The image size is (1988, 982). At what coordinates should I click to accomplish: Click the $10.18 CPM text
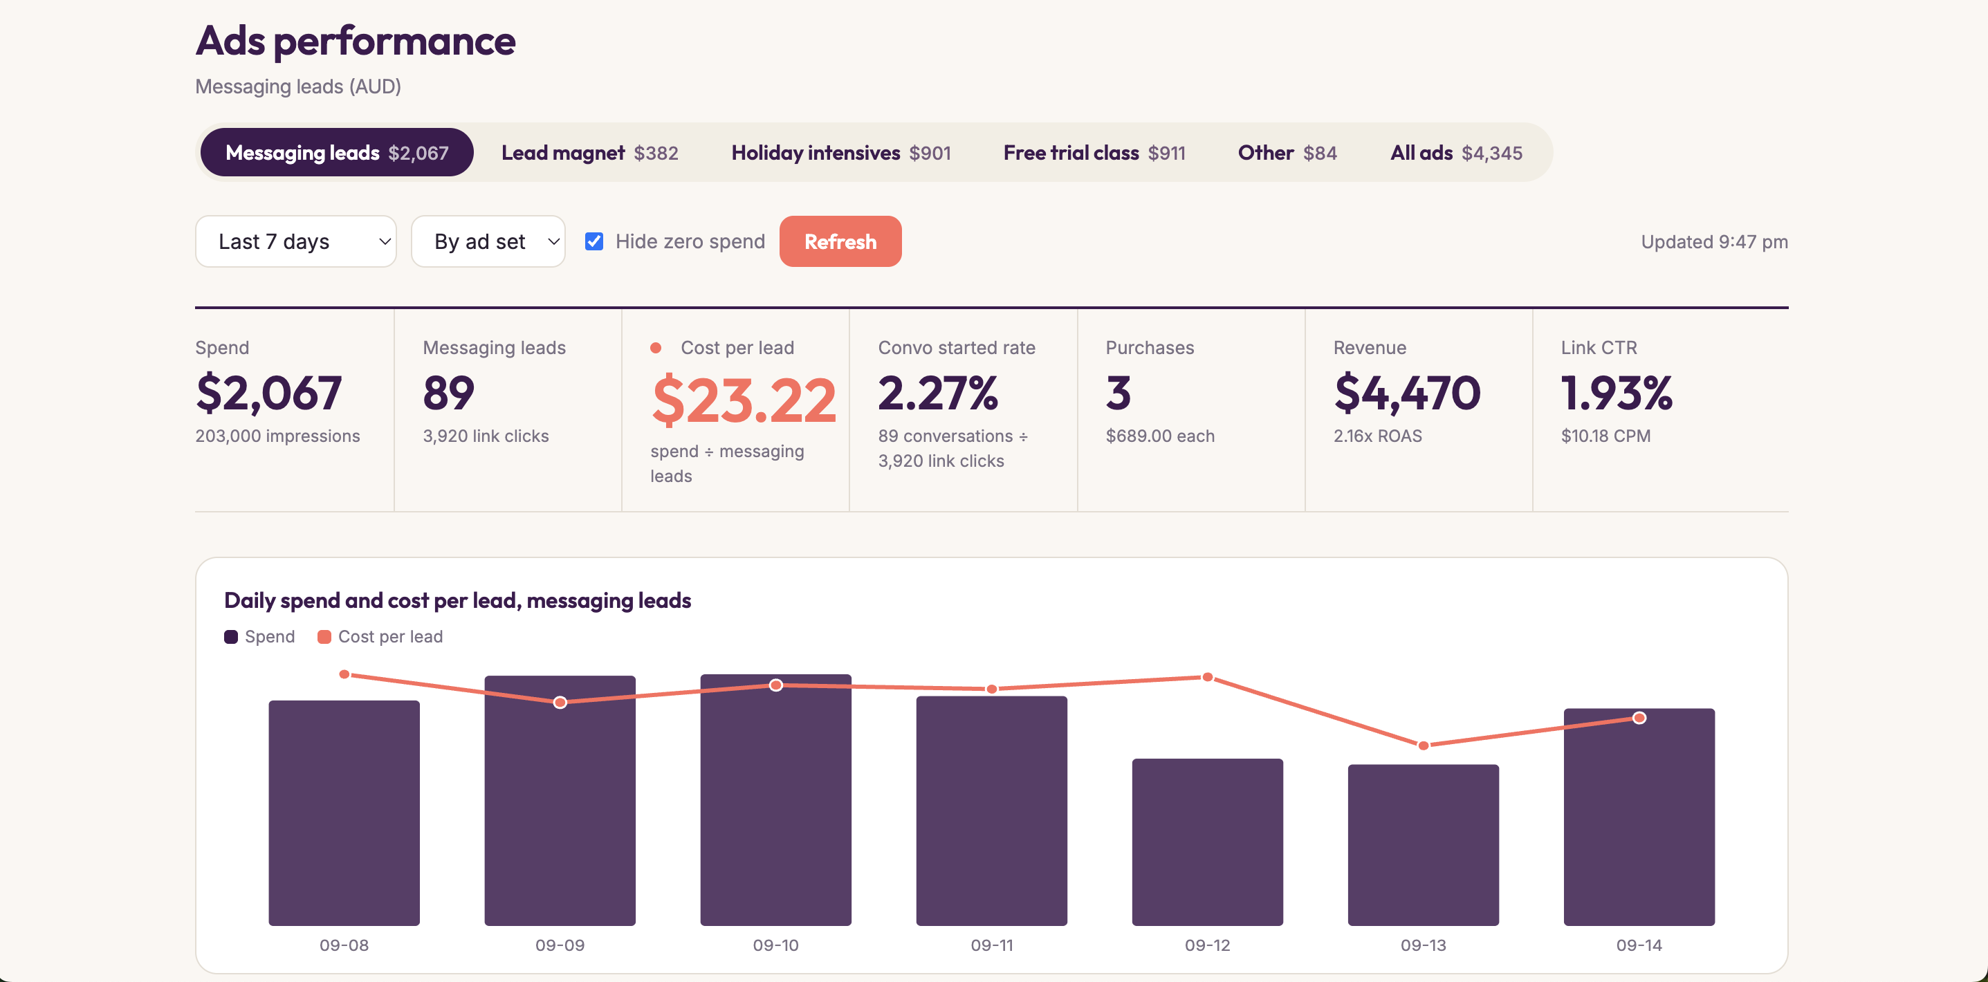point(1605,436)
